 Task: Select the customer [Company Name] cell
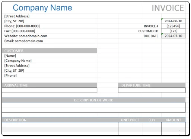click(x=50, y=61)
